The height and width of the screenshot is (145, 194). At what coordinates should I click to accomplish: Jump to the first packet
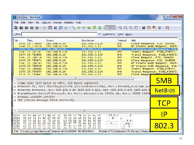[94, 28]
